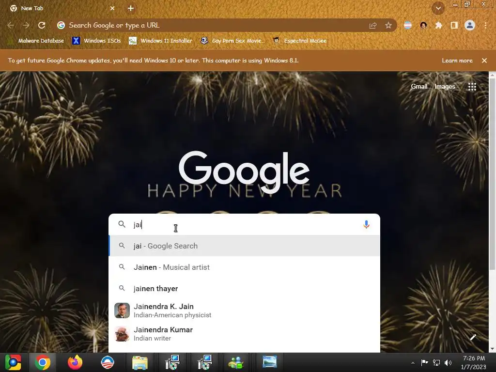Click the Chrome taskbar icon
Viewport: 496px width, 372px height.
point(43,362)
